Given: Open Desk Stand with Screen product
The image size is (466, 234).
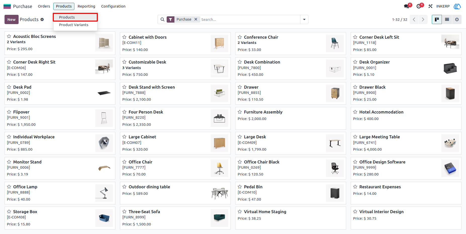Looking at the screenshot, I should click(x=175, y=93).
